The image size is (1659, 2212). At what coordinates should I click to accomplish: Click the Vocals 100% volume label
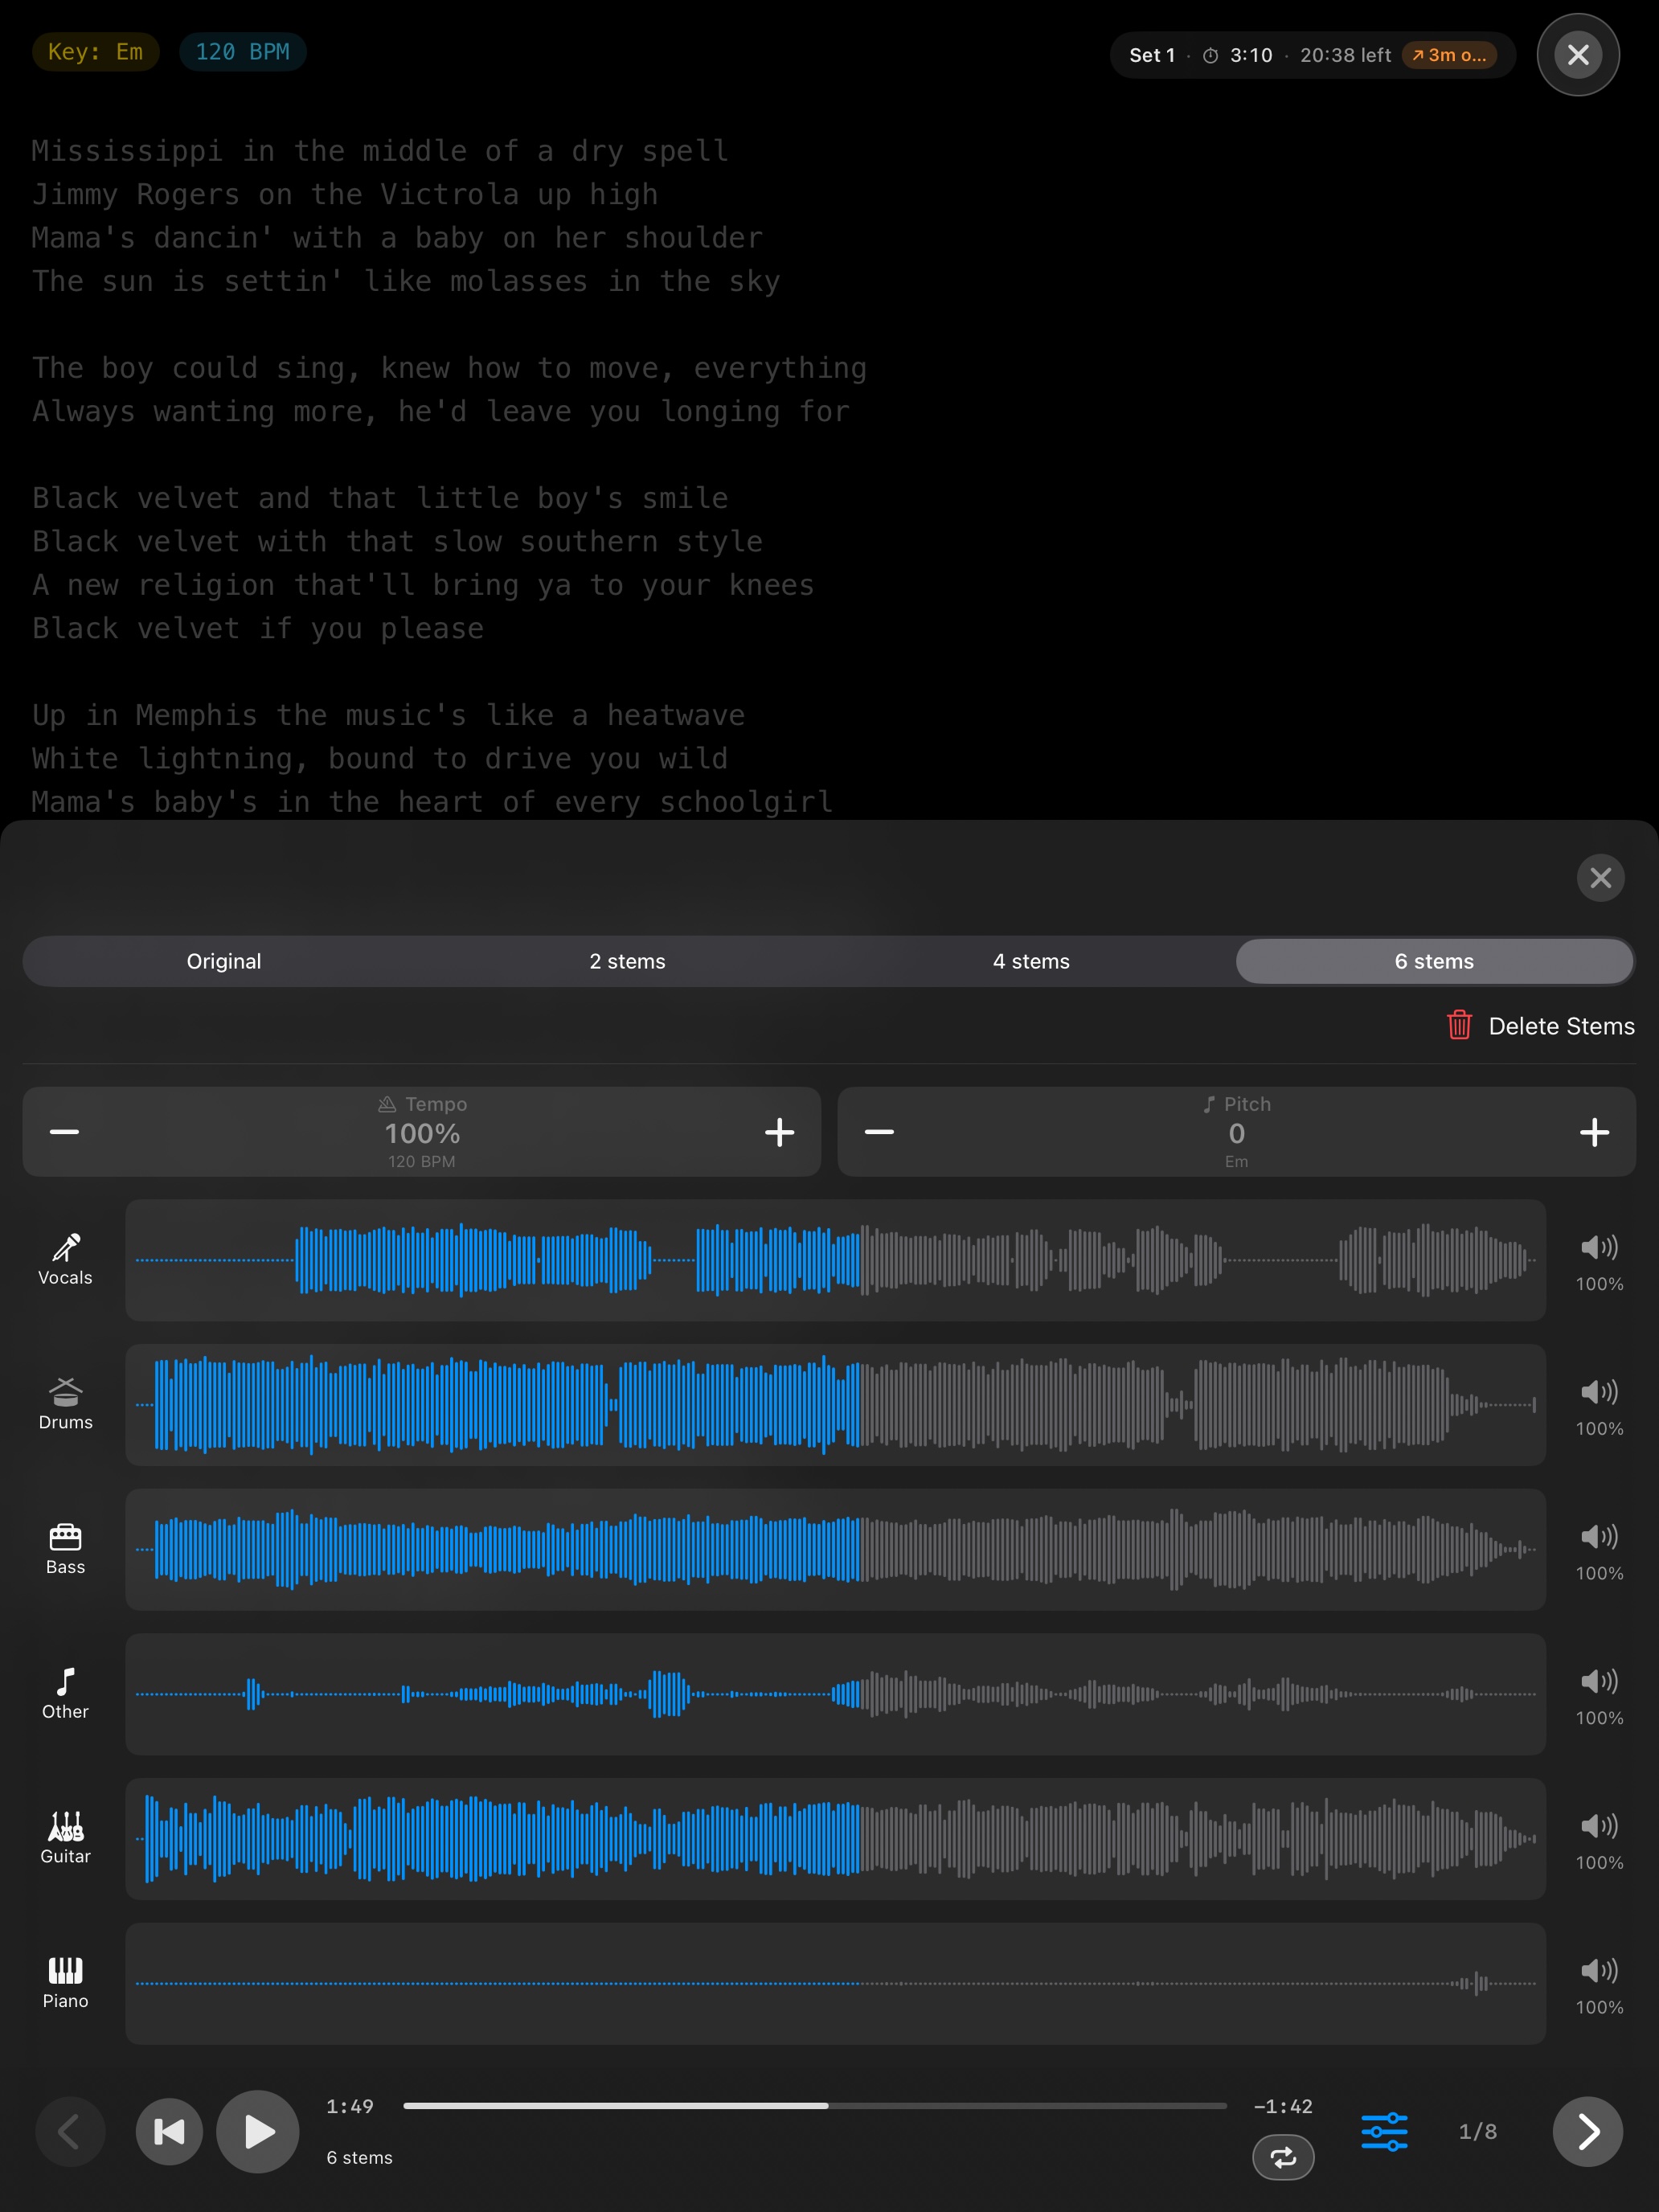coord(1599,1284)
